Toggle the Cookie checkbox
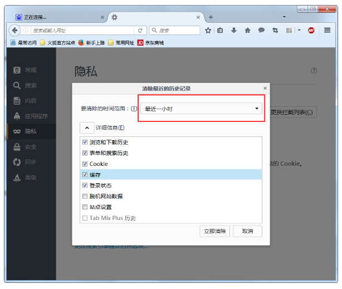The height and width of the screenshot is (289, 342). click(x=85, y=164)
